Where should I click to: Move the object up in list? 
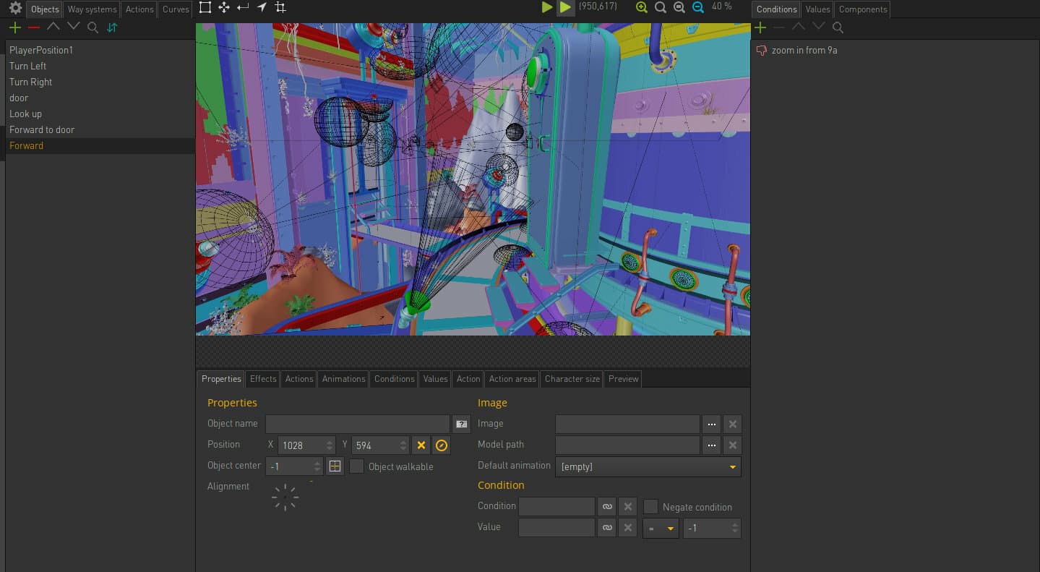coord(53,27)
